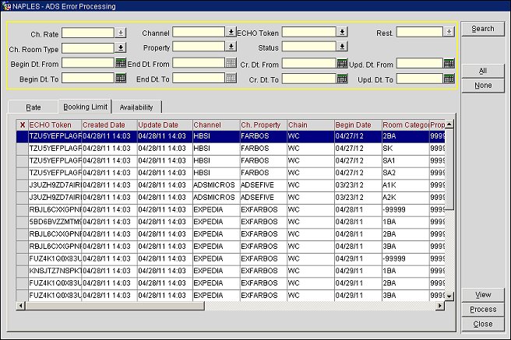Mark the X cell of the KNSJTZ7NSPK row

[22, 268]
